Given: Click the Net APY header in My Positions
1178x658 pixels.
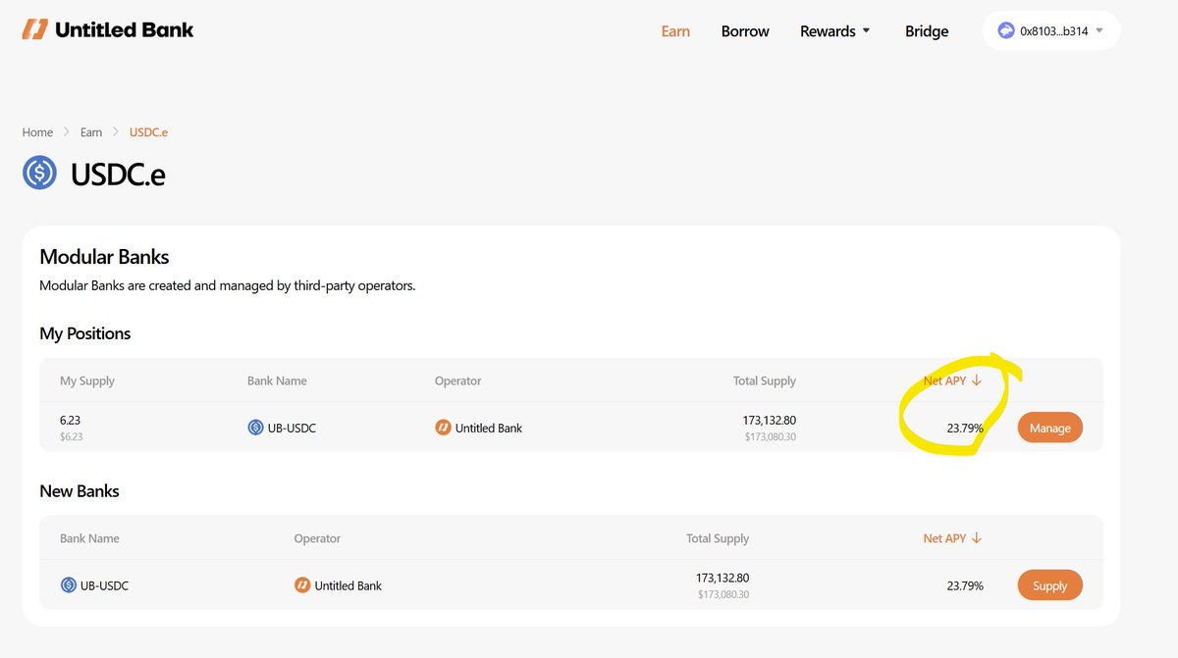Looking at the screenshot, I should pos(944,380).
